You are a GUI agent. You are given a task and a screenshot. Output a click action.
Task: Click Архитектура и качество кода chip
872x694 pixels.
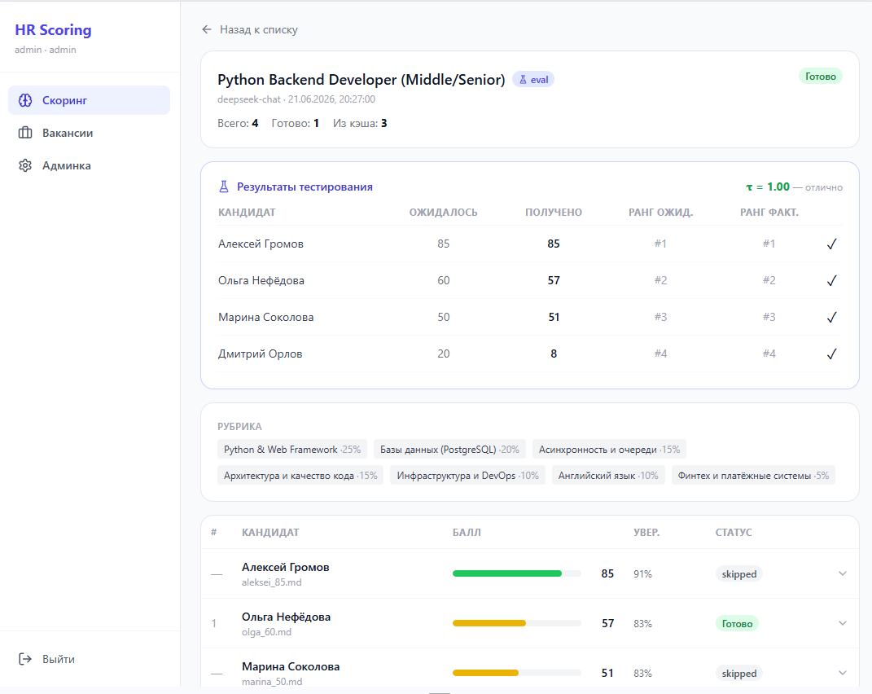[300, 476]
